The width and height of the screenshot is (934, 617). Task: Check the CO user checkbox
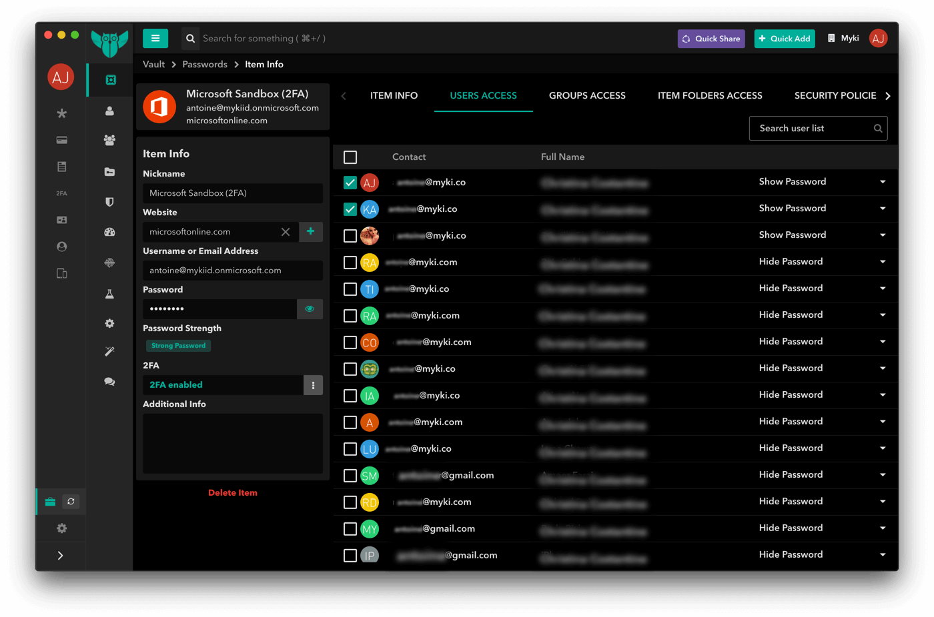tap(350, 342)
